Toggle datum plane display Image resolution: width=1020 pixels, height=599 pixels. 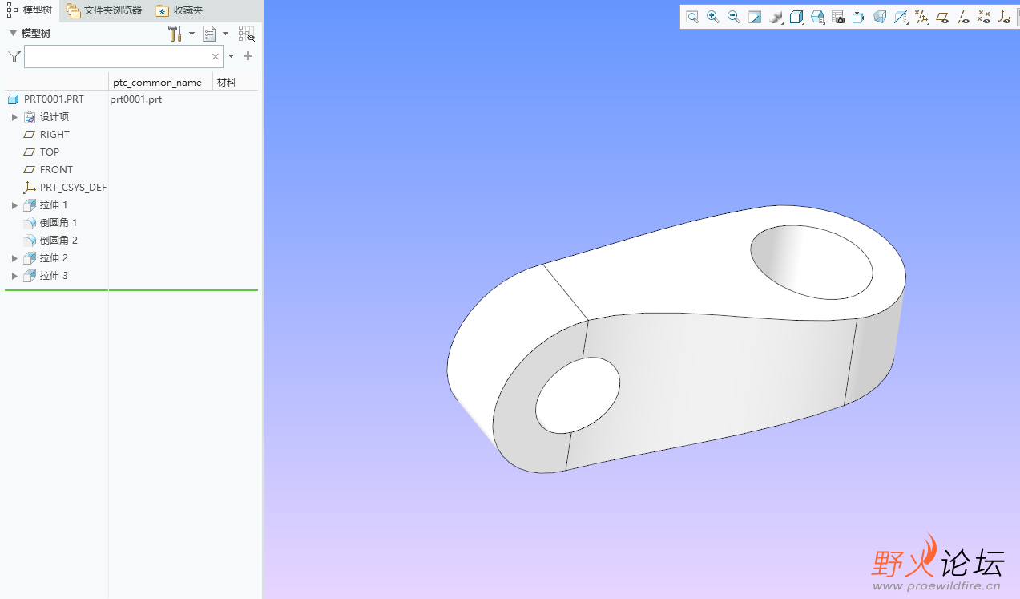click(942, 17)
